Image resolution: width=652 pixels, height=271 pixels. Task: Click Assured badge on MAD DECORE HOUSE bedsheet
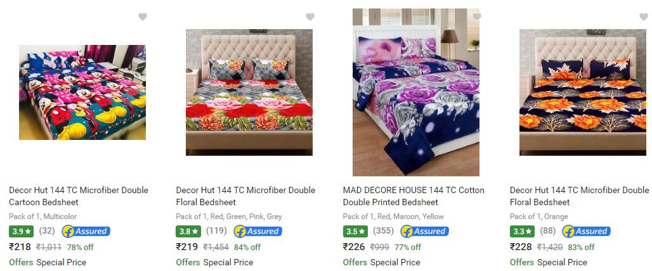(424, 231)
